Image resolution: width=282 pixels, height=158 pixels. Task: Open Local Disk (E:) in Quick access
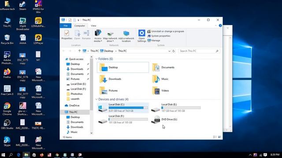pyautogui.click(x=78, y=84)
